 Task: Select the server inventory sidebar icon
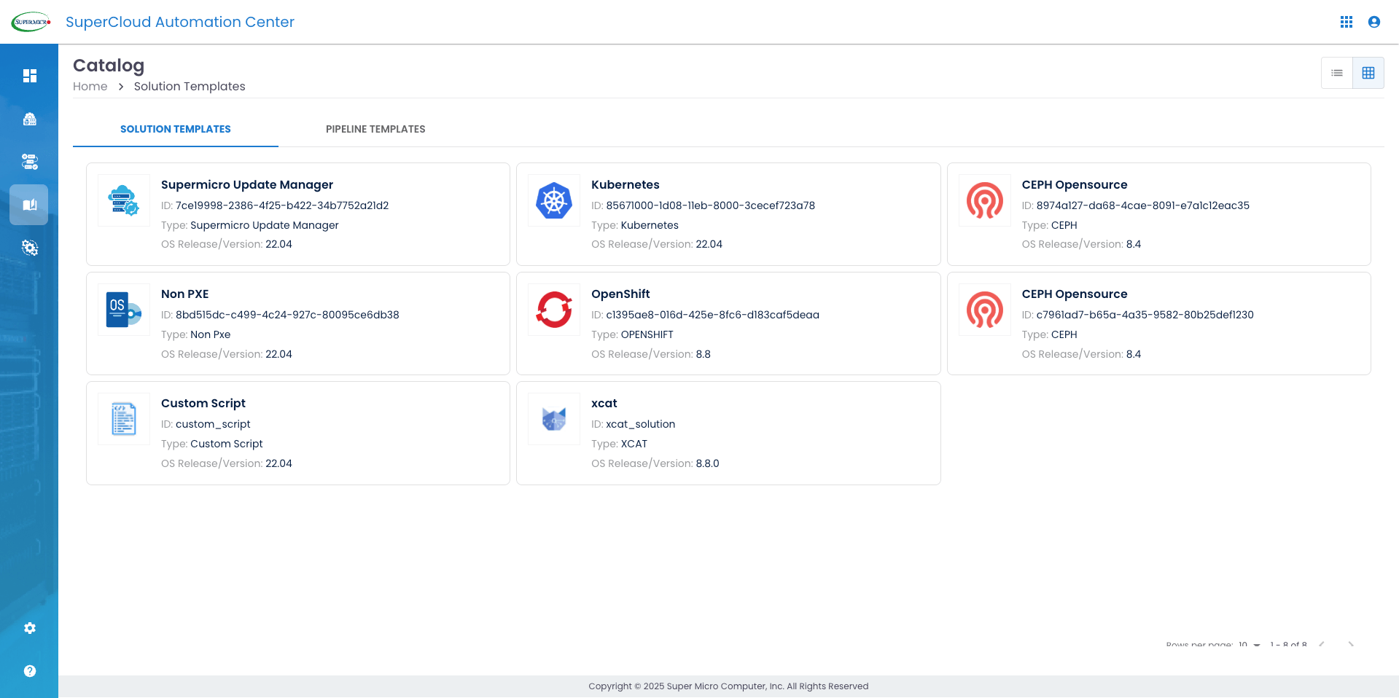(x=29, y=119)
